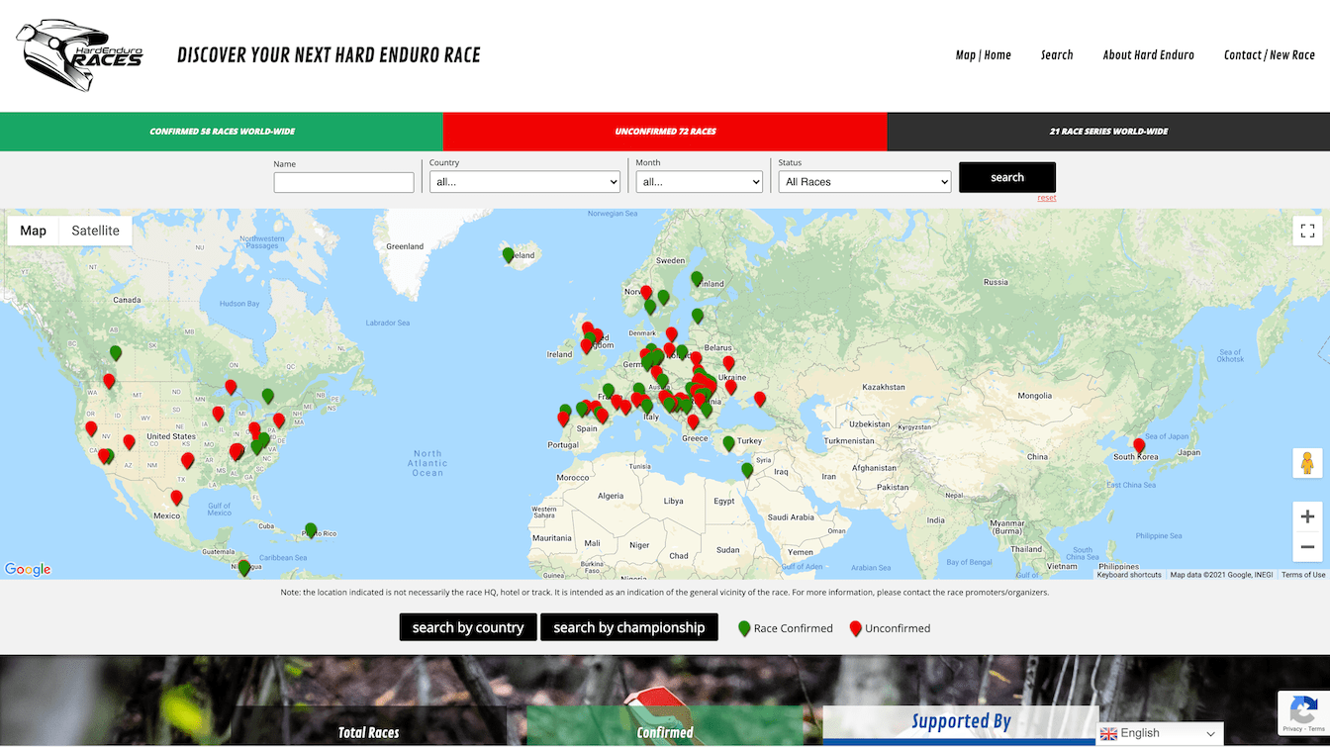Screen dimensions: 1330x748
Task: Expand the Status All Races dropdown
Action: tap(864, 182)
